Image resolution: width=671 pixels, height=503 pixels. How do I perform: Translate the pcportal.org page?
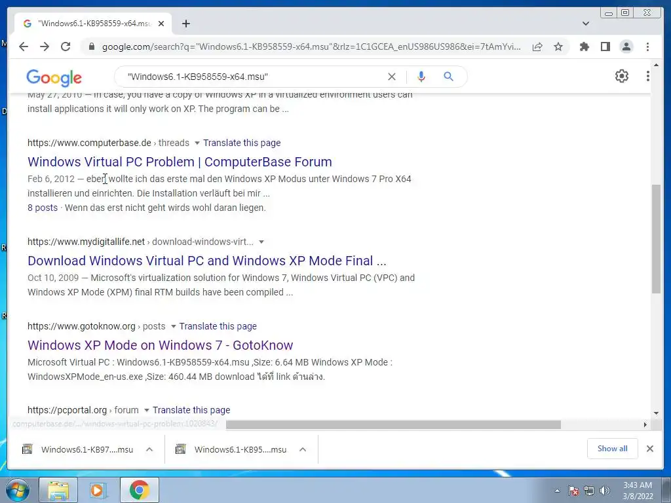click(x=191, y=410)
